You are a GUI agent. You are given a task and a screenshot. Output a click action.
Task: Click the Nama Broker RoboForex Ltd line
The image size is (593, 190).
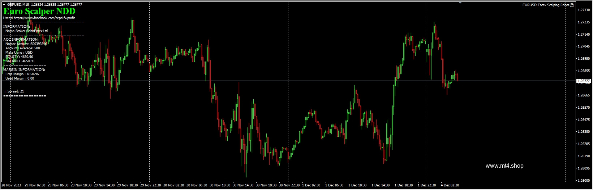[26, 31]
